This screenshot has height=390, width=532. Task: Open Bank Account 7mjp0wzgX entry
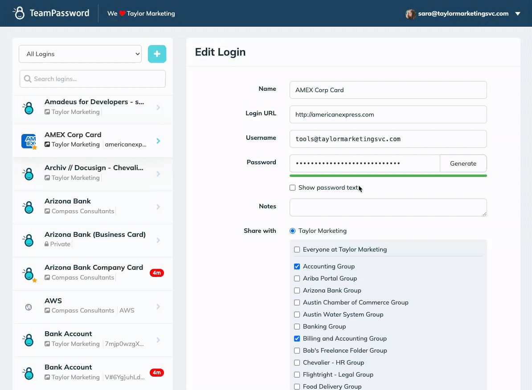tap(93, 340)
